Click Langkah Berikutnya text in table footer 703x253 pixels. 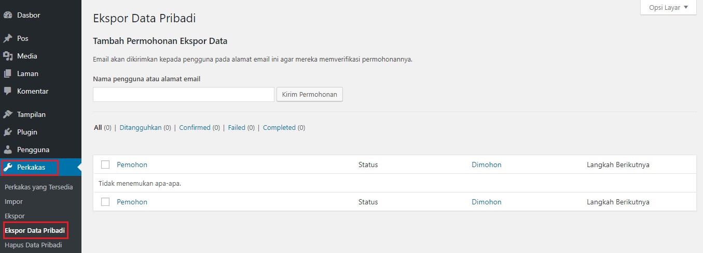618,202
